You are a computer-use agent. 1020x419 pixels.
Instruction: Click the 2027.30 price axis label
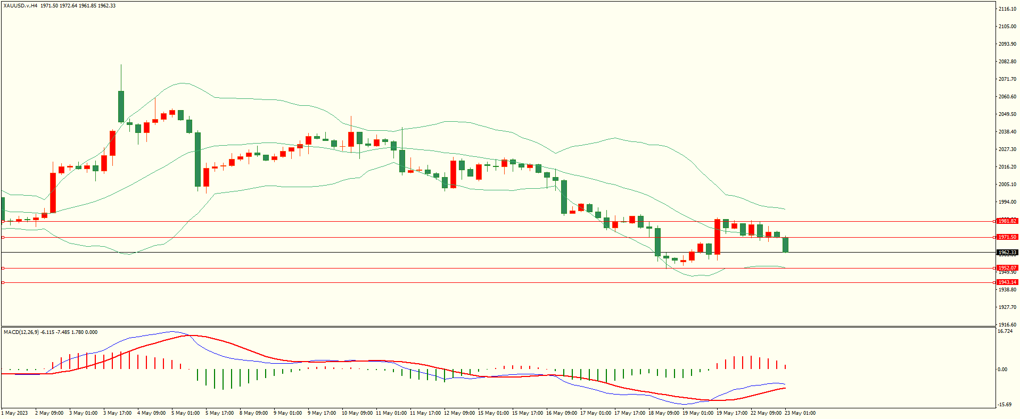pos(1008,149)
